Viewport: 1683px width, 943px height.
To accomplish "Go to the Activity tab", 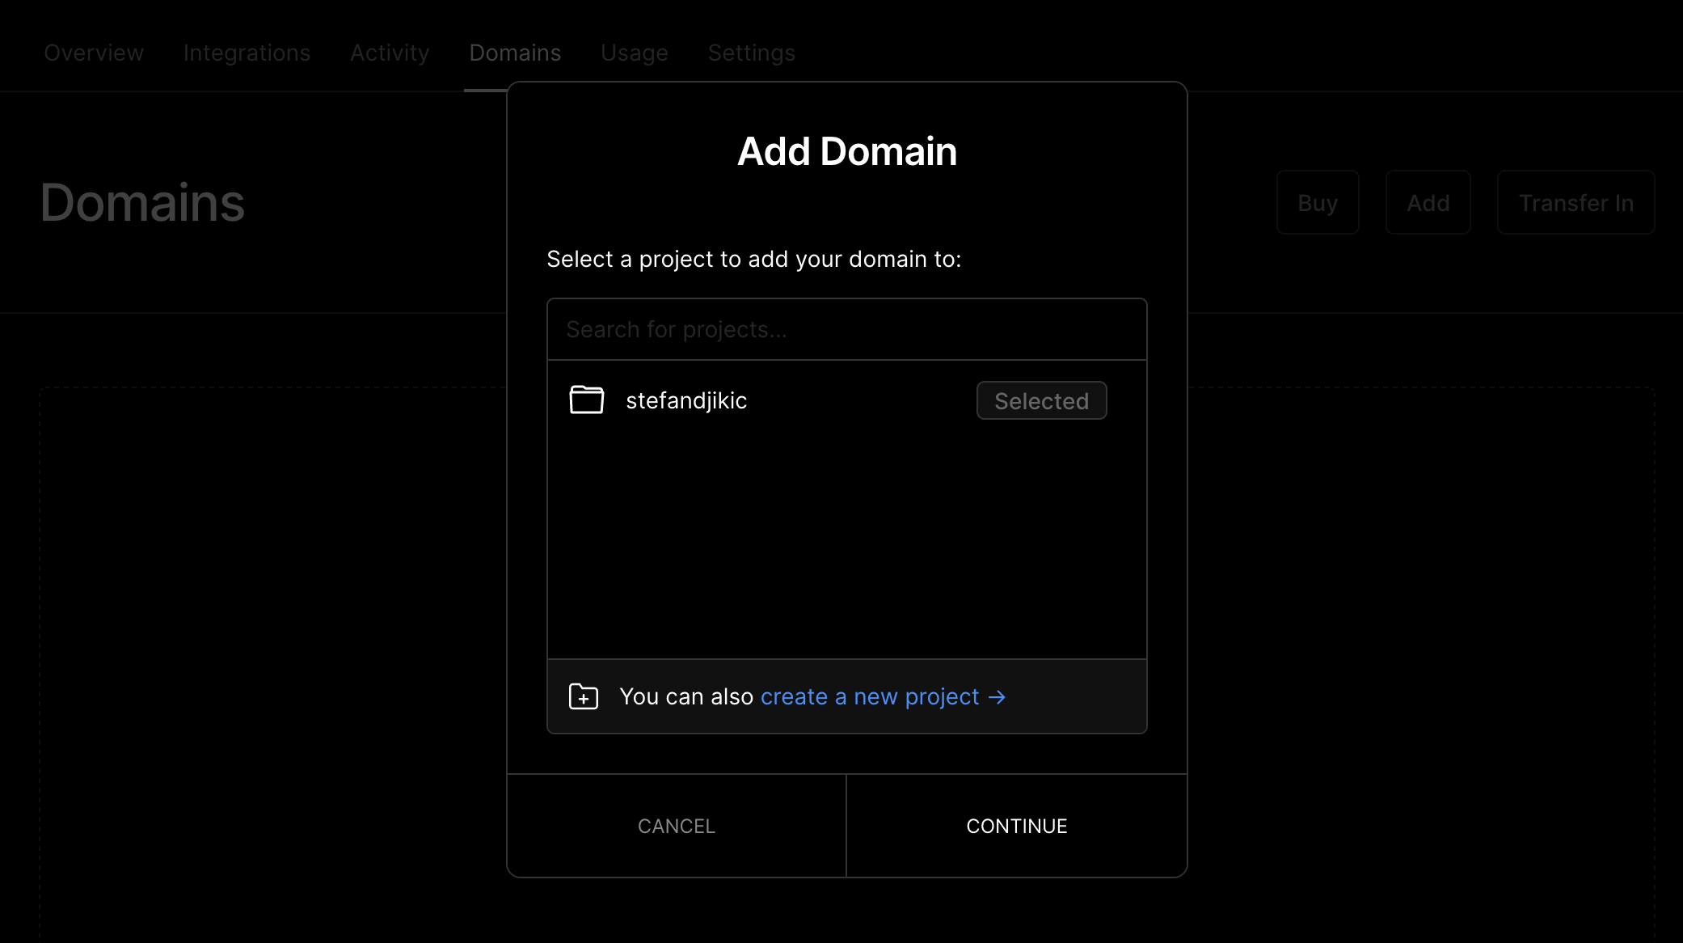I will (x=390, y=53).
